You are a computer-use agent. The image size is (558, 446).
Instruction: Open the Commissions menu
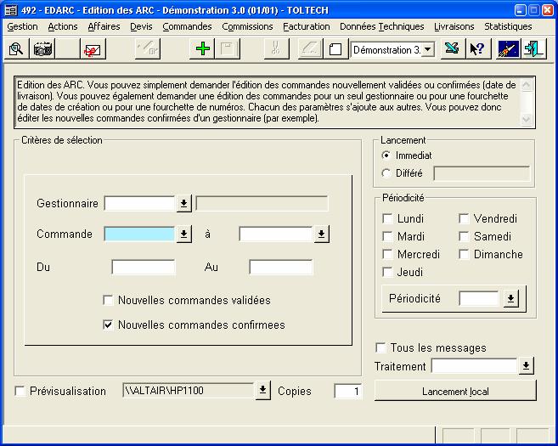tap(247, 26)
